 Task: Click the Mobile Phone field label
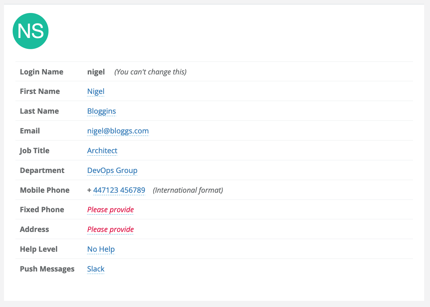[45, 190]
